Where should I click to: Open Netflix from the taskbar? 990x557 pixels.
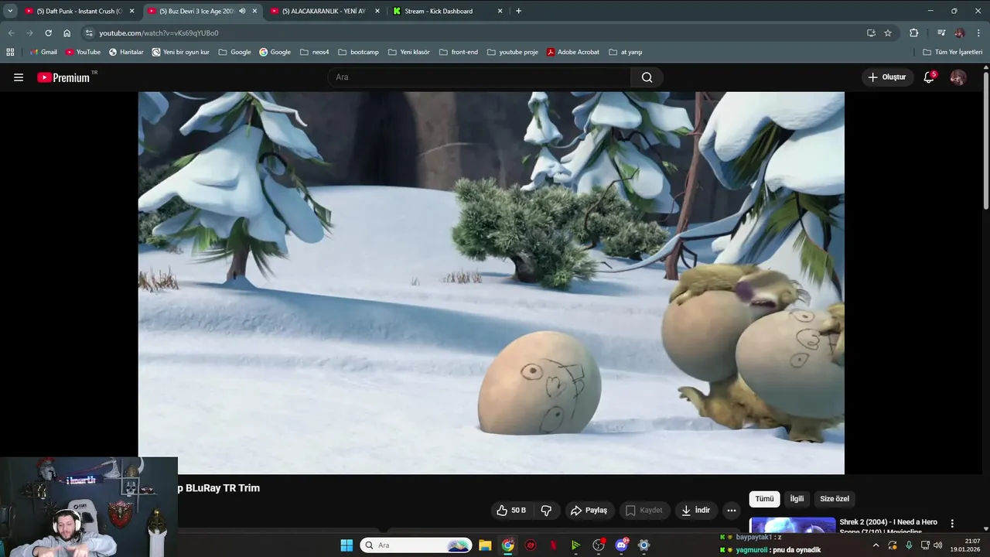(553, 545)
